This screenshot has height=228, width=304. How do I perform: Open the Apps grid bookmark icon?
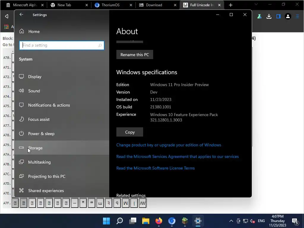pyautogui.click(x=7, y=26)
